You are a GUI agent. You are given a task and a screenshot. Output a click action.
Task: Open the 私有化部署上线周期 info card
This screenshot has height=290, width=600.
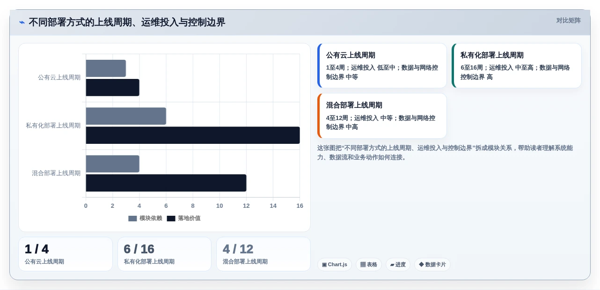[x=517, y=66]
